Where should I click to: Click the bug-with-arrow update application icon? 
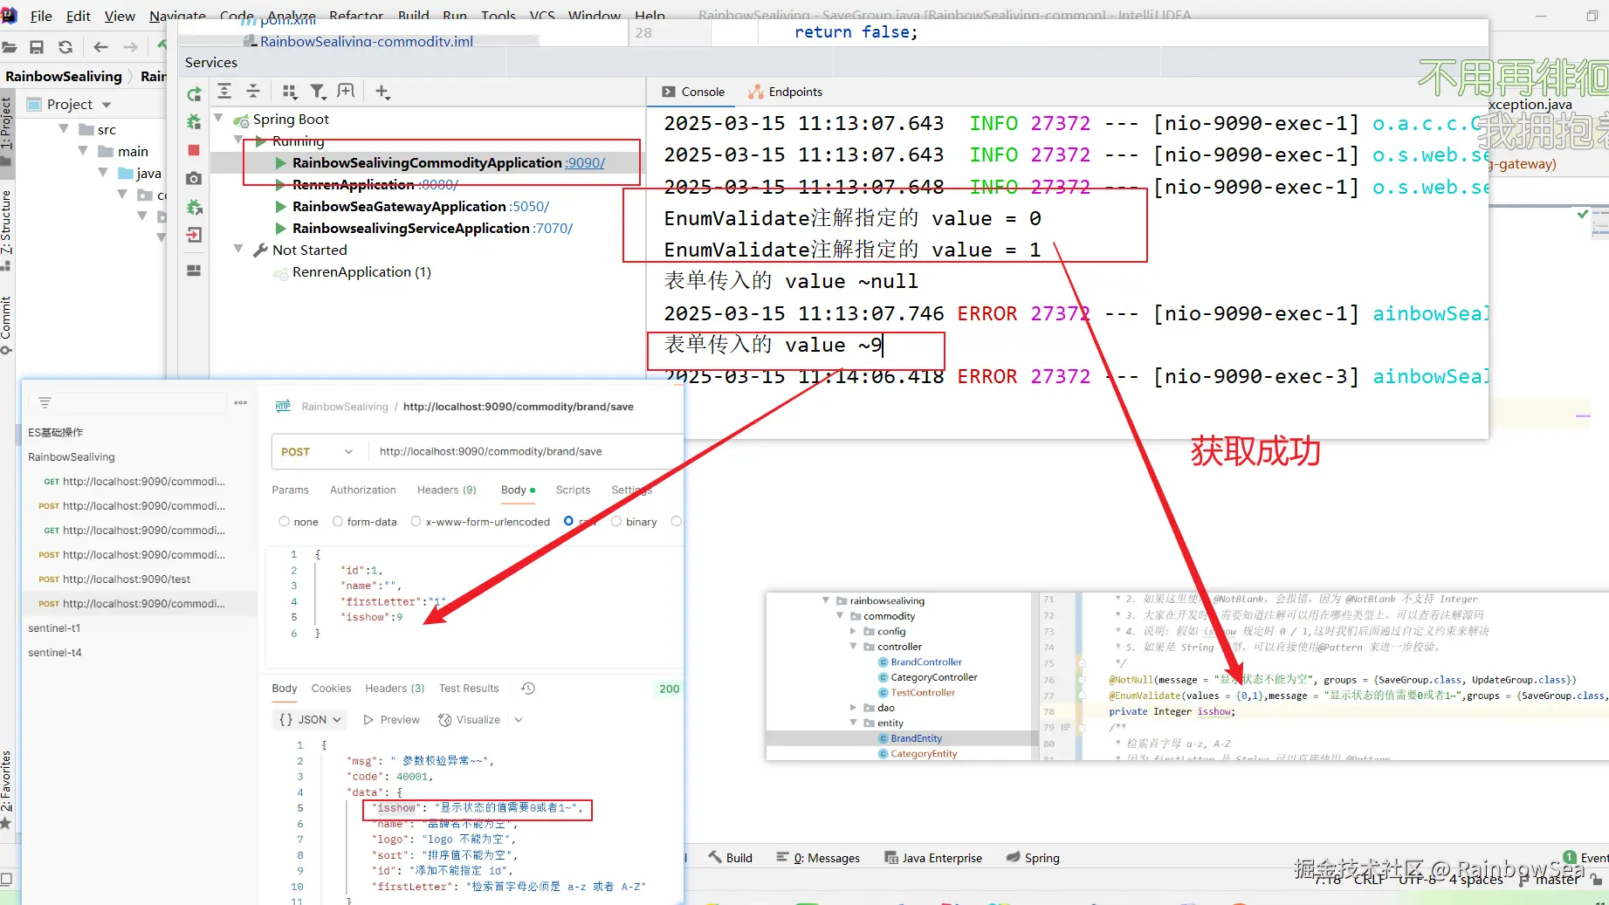coord(194,207)
